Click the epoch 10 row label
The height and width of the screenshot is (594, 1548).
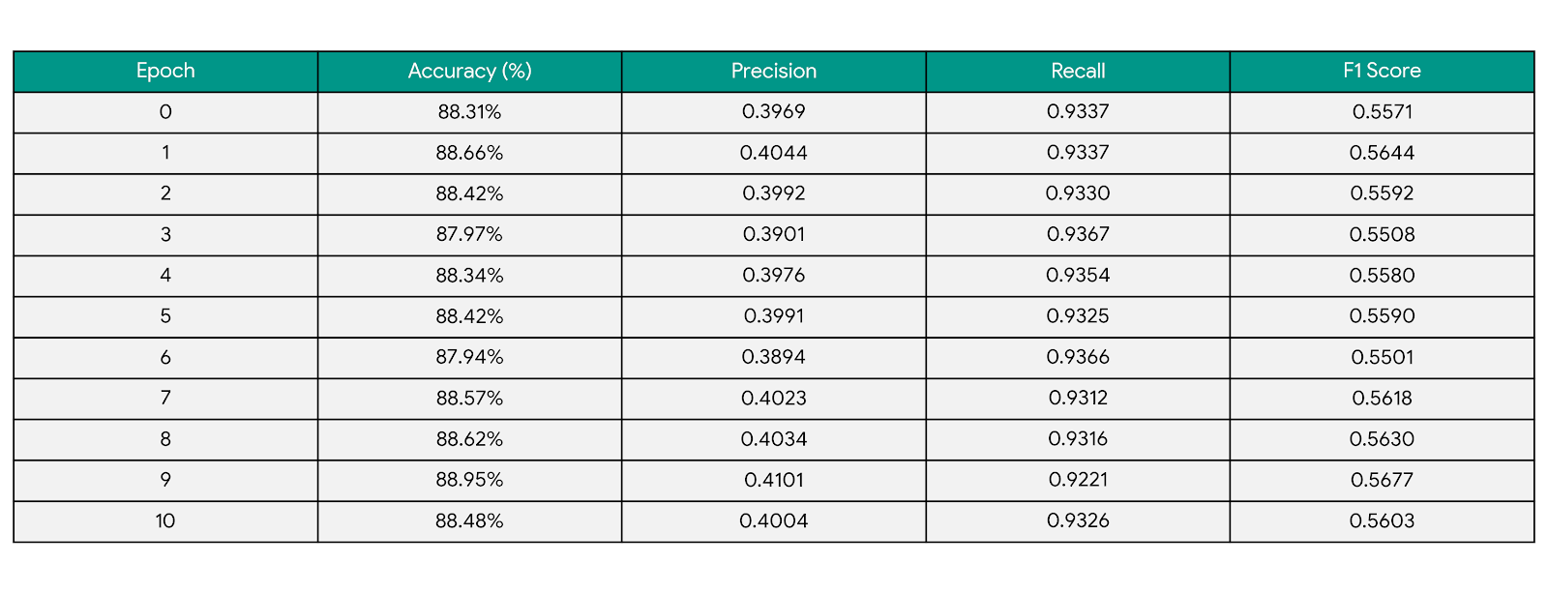[165, 521]
